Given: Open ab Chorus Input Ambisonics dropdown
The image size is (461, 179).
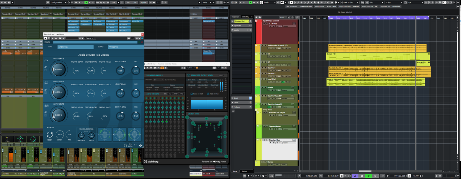Looking at the screenshot, I should pos(75,47).
